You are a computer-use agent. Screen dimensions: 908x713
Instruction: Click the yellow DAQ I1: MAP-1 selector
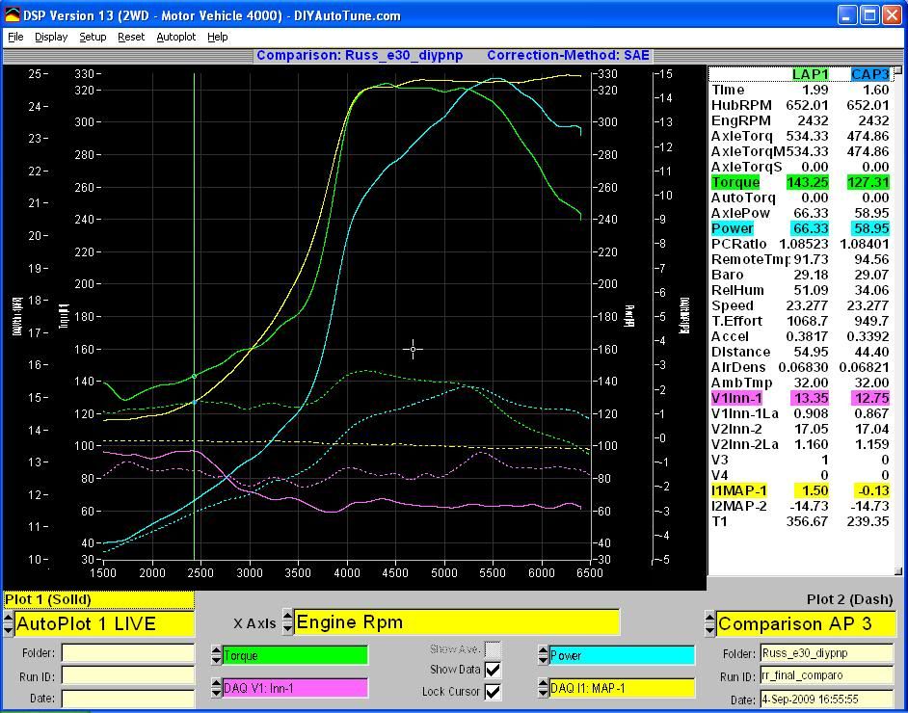[622, 688]
